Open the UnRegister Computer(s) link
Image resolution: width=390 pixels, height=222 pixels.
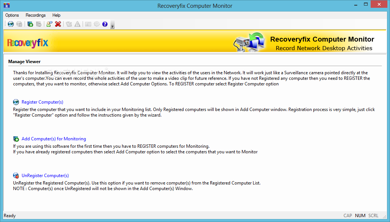click(x=45, y=175)
